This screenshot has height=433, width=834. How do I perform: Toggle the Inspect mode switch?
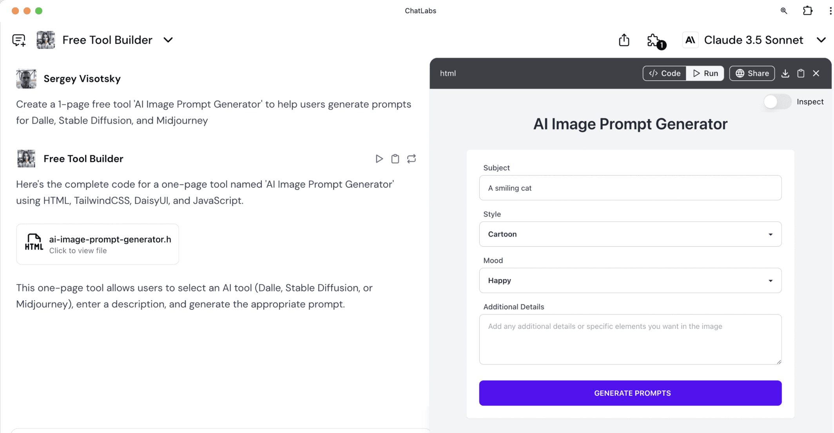pos(776,101)
